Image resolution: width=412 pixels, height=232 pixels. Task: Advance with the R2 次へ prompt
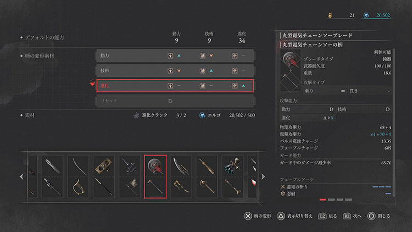click(352, 216)
